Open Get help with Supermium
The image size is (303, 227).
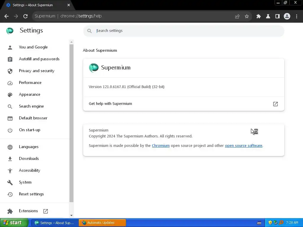coord(183,104)
